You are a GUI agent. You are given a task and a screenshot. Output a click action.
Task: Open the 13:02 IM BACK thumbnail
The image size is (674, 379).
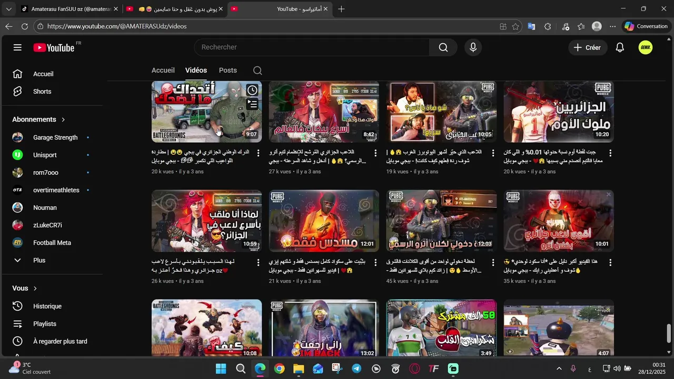[x=324, y=328]
